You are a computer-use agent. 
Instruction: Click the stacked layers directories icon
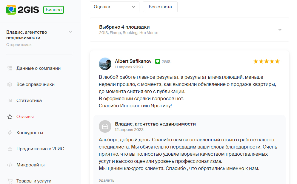(10, 84)
